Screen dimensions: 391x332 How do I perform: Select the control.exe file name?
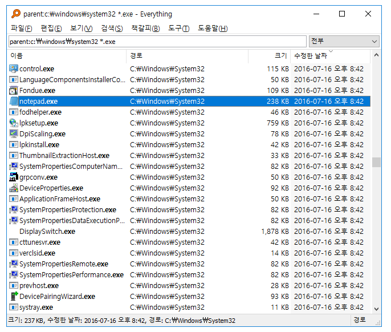click(36, 68)
